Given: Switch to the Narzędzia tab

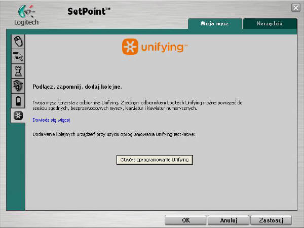Looking at the screenshot, I should pos(270,24).
